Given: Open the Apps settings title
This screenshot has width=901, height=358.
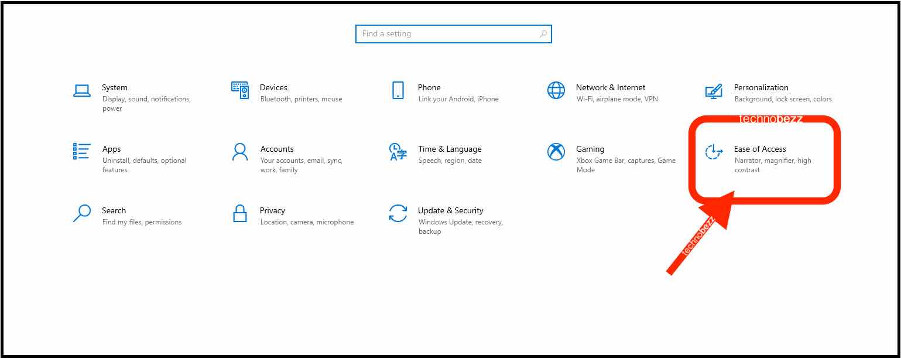Looking at the screenshot, I should pyautogui.click(x=111, y=149).
